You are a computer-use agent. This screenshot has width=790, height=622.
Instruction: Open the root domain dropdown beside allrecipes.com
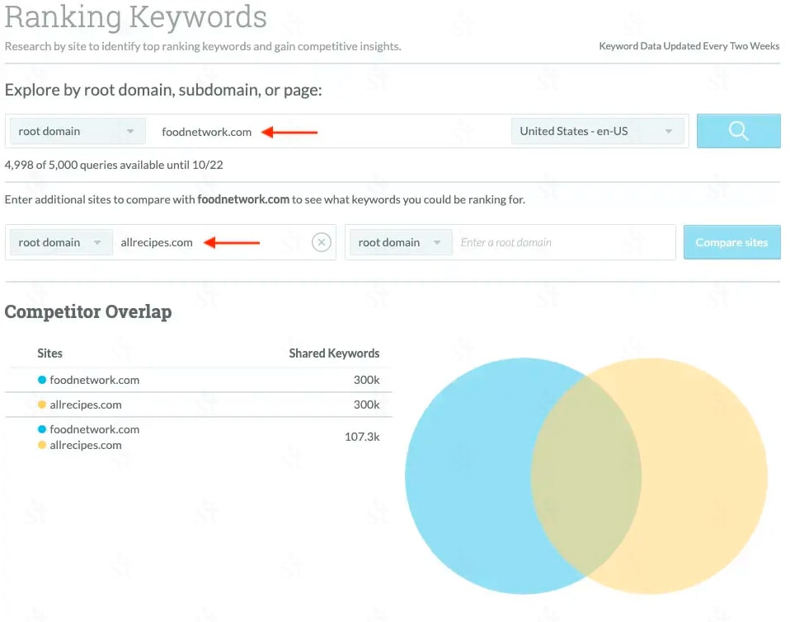pyautogui.click(x=61, y=242)
